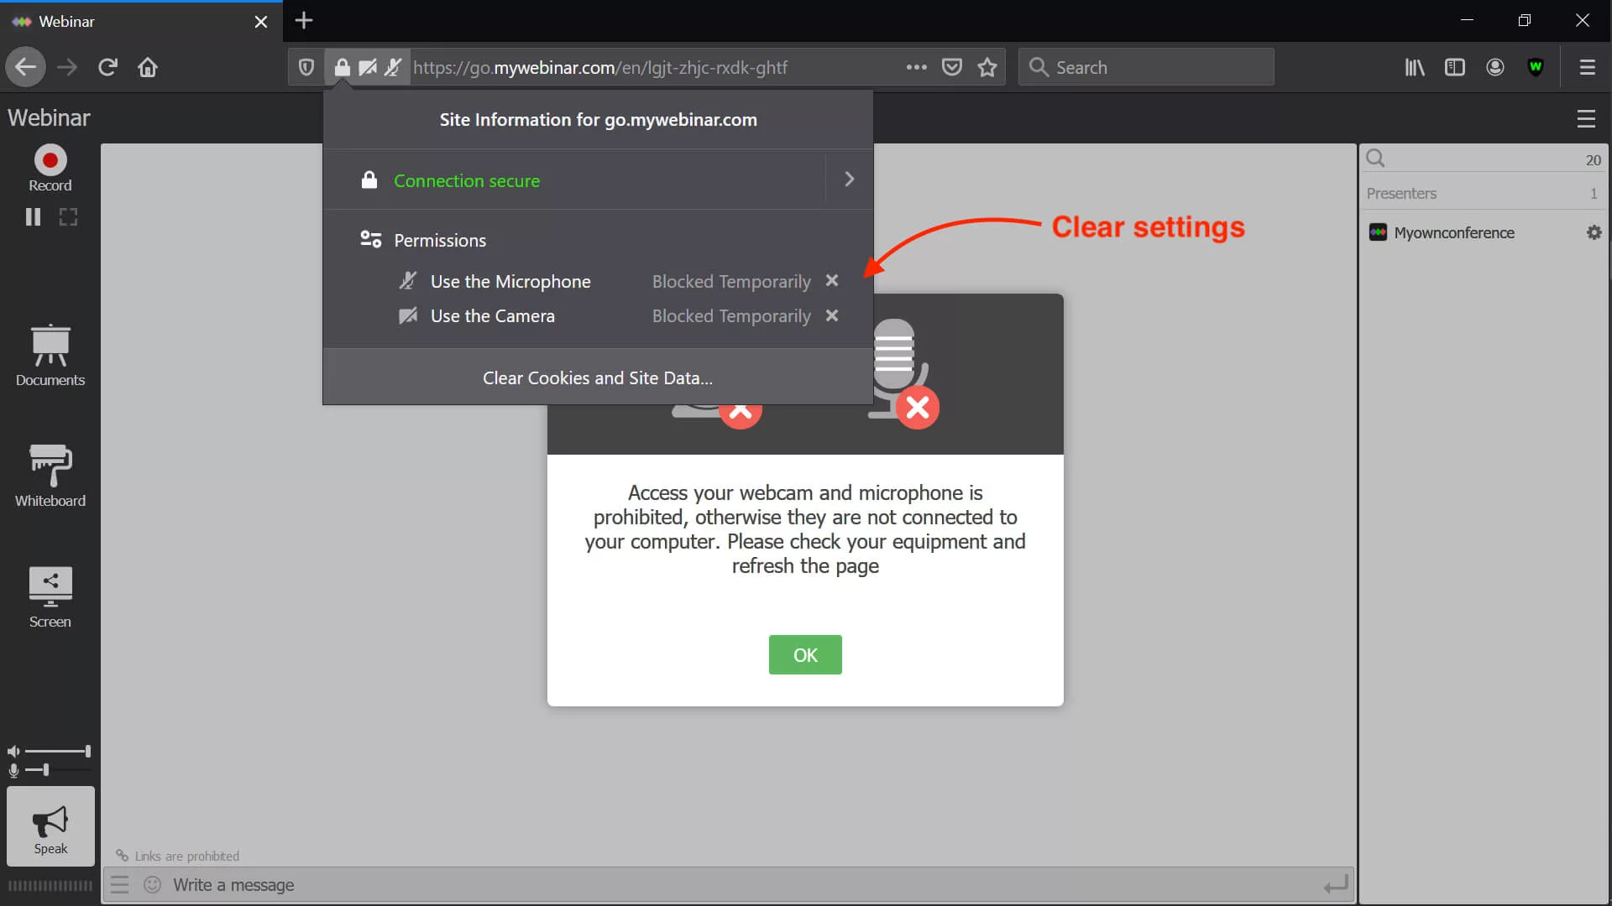Click the pause icon under Record
This screenshot has width=1612, height=906.
click(33, 217)
